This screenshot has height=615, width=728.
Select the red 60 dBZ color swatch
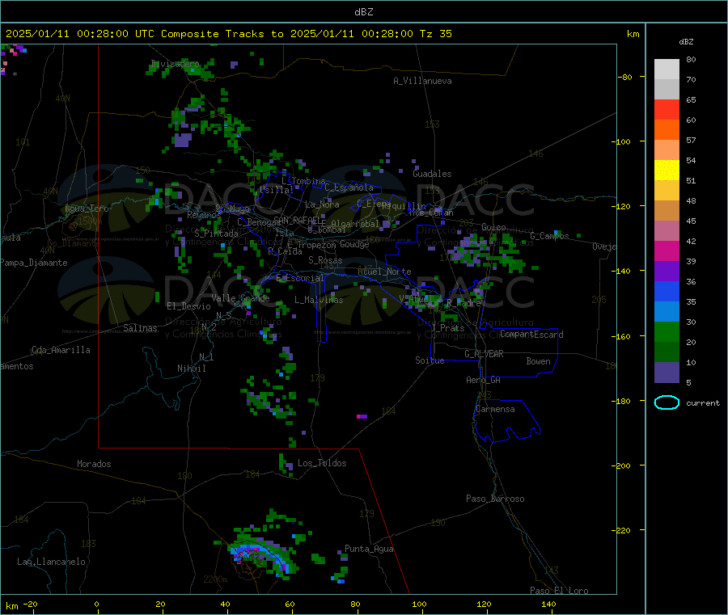667,110
